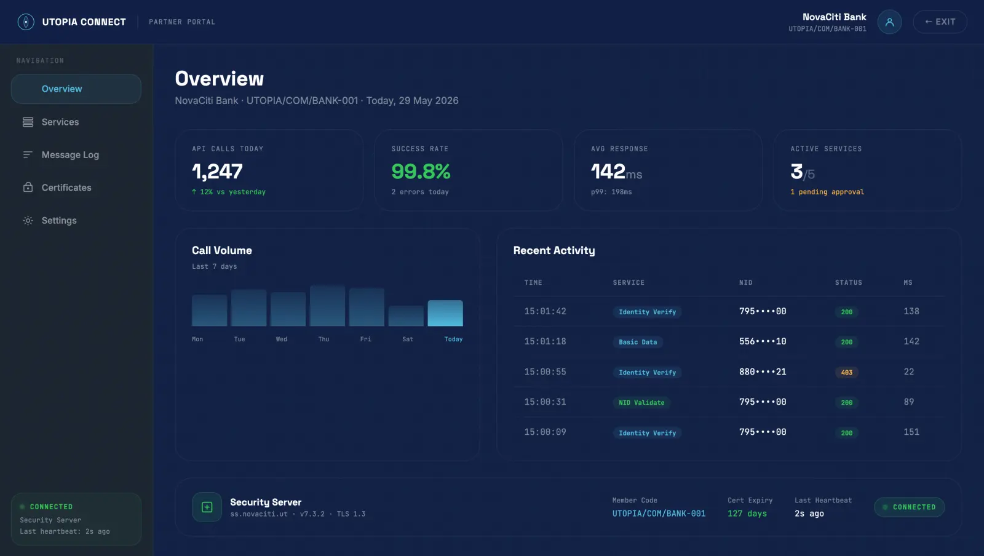This screenshot has height=556, width=984.
Task: Open the user profile avatar icon
Action: (889, 22)
